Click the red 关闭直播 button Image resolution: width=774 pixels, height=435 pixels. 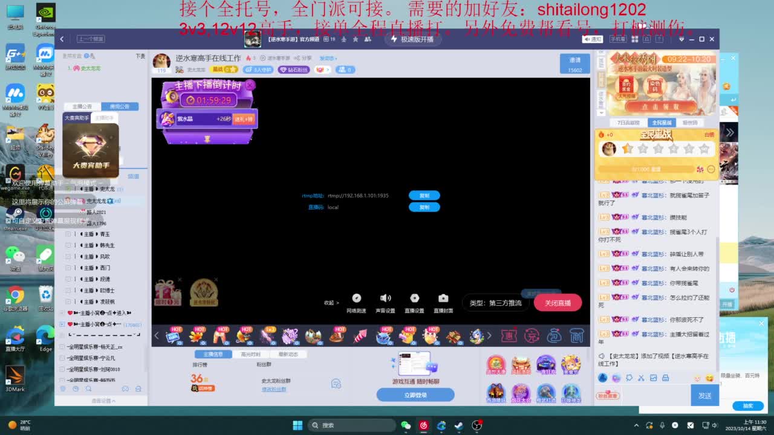[x=558, y=303]
